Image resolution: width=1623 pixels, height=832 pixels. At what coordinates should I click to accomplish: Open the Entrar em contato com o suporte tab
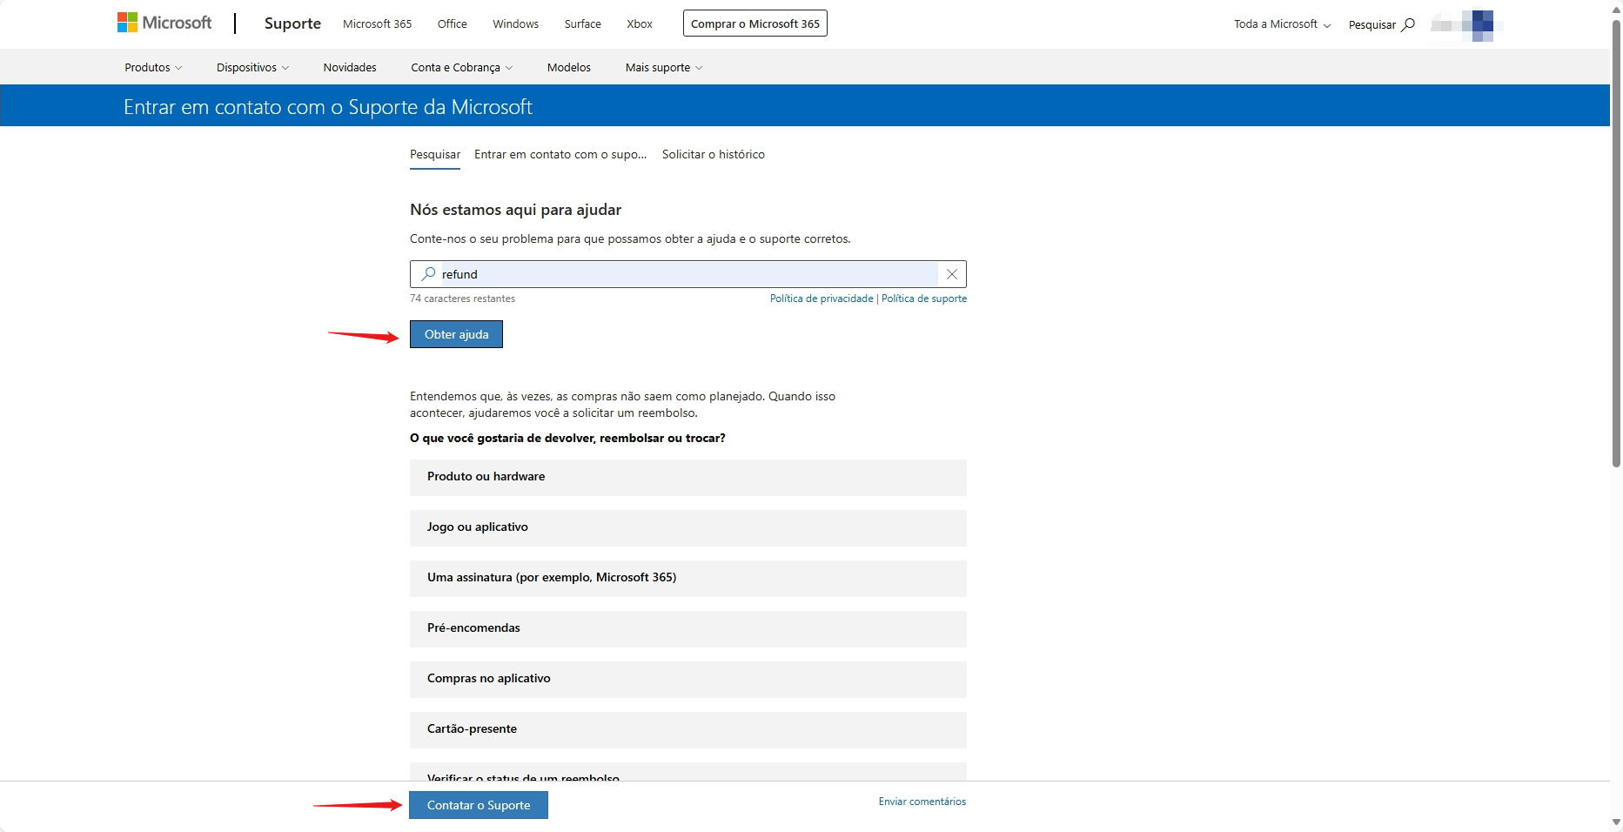[x=560, y=154]
